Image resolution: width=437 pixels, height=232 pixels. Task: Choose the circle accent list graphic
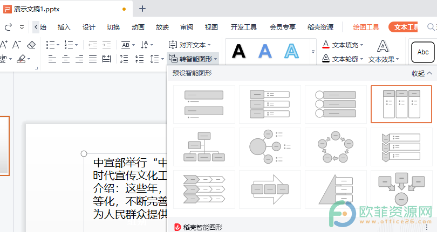pos(336,104)
